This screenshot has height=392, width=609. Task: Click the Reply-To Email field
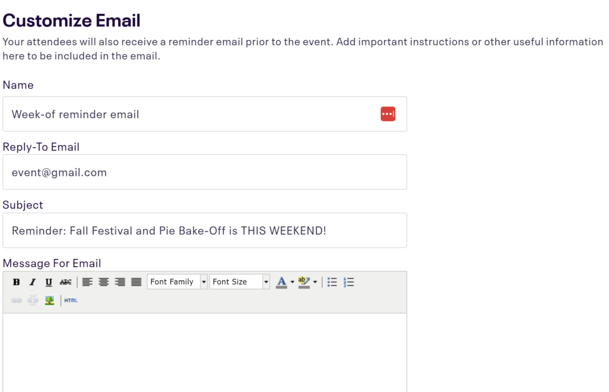tap(205, 172)
